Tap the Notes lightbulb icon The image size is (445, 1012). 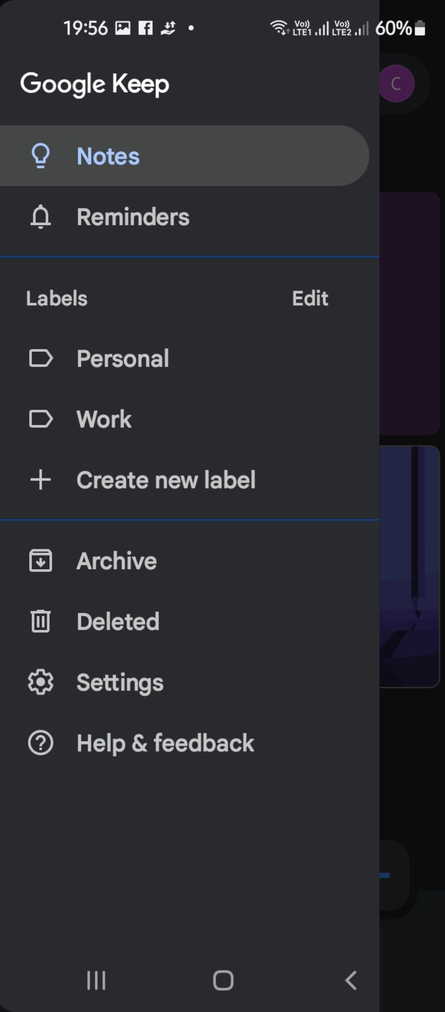tap(40, 156)
